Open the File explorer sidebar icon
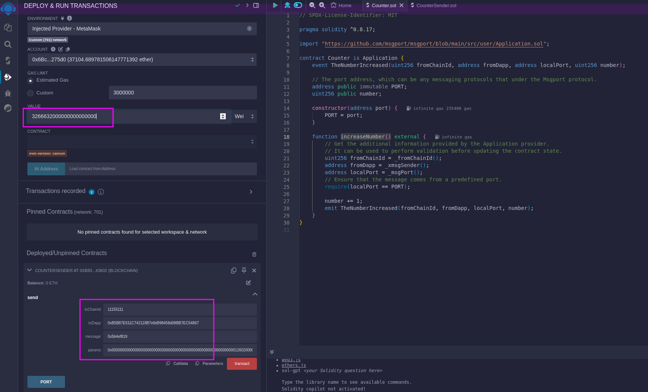648x392 pixels. [x=8, y=27]
